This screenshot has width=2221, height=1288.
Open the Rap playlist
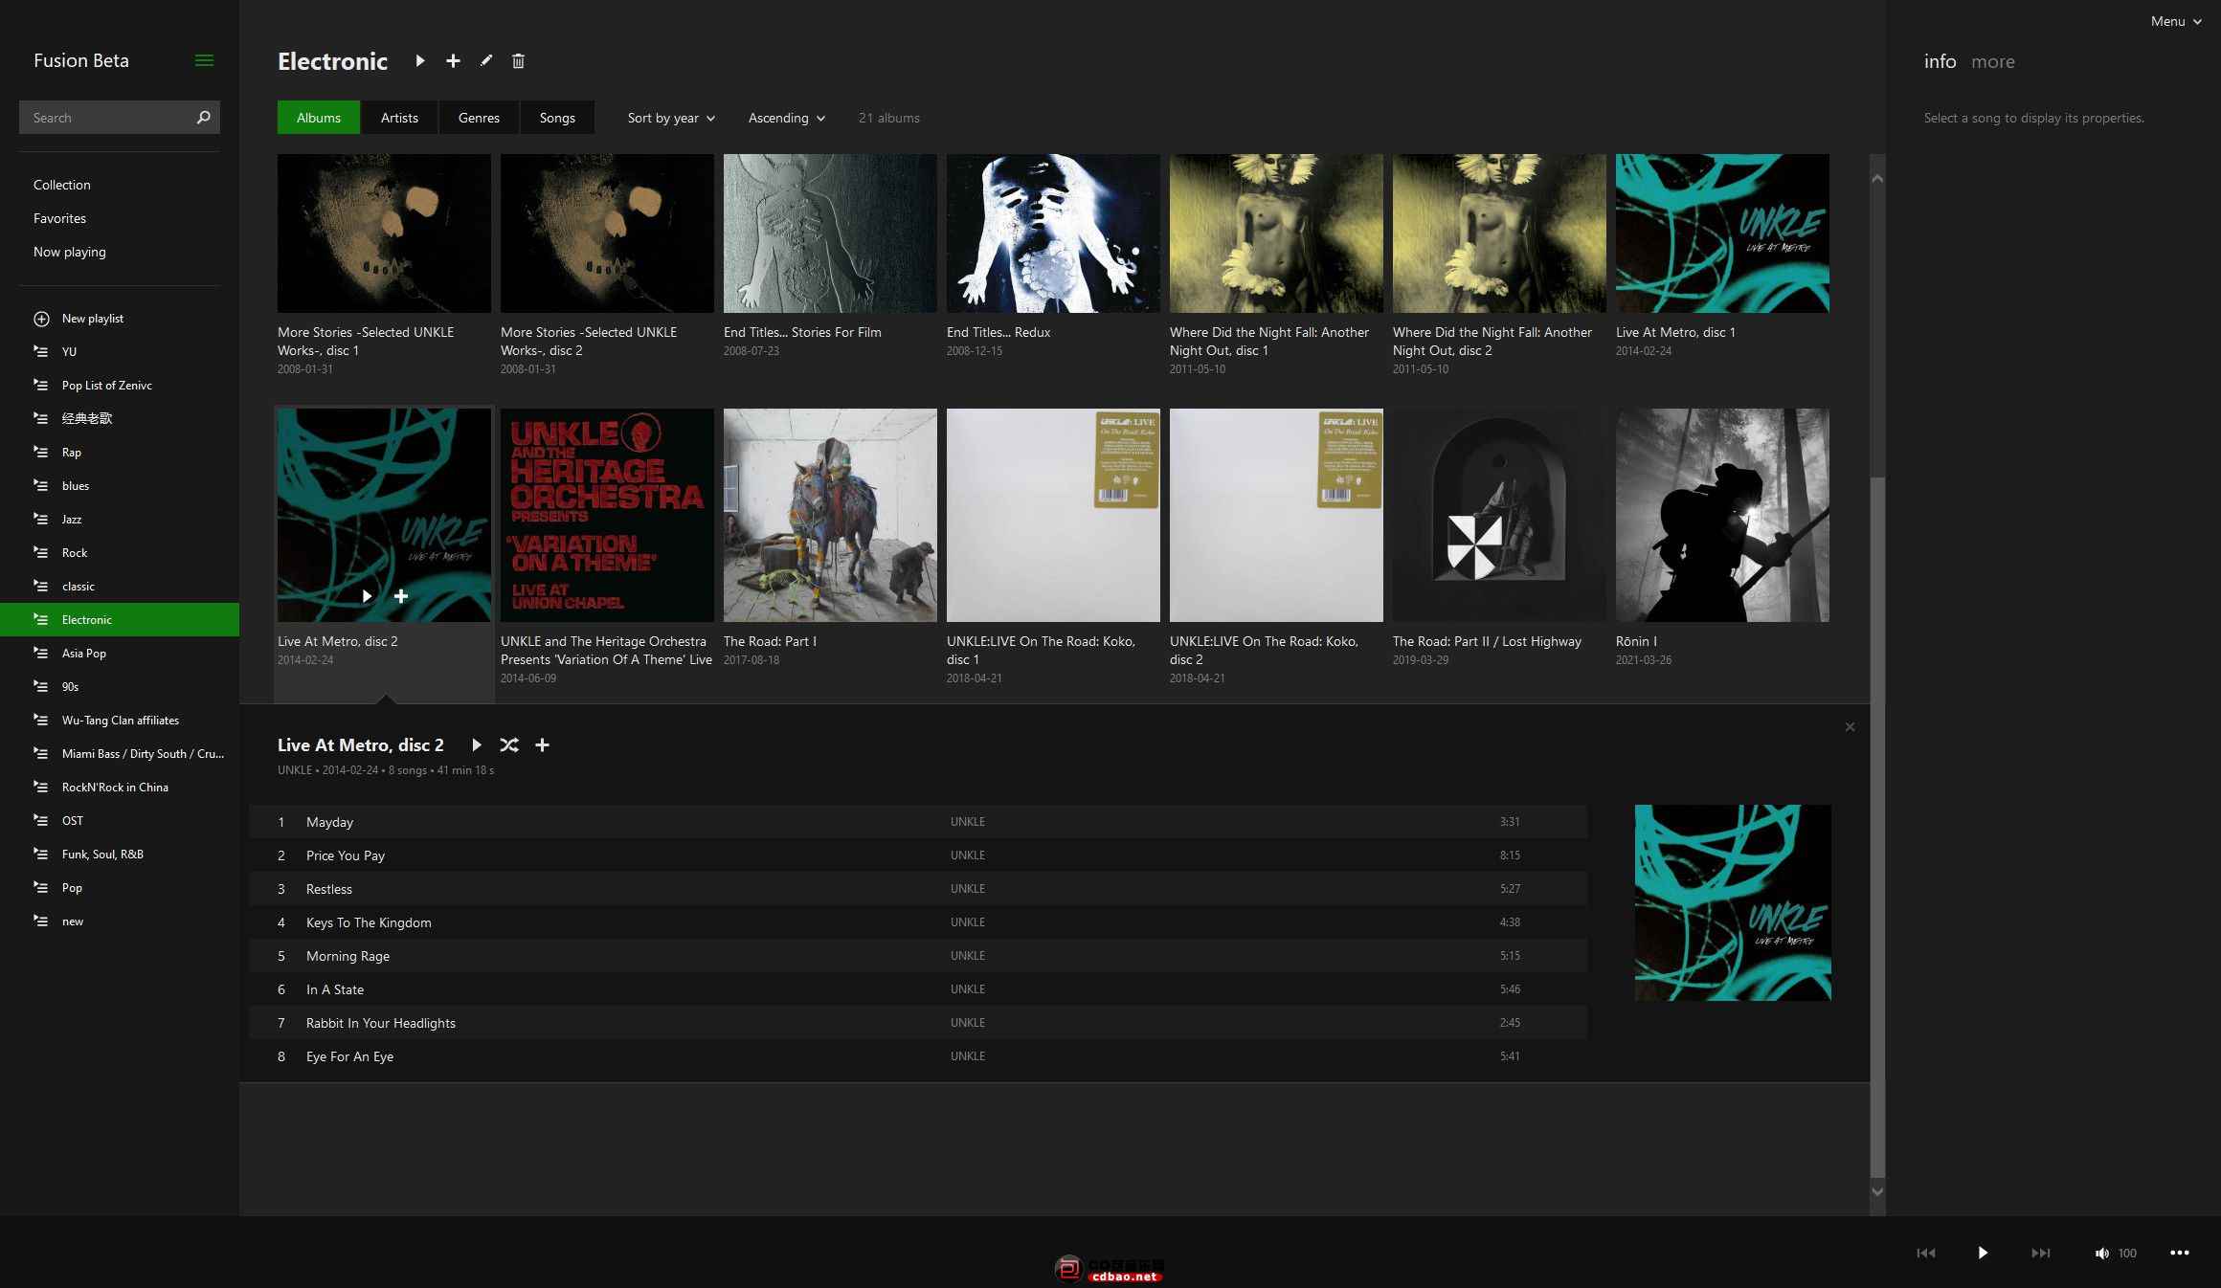(x=120, y=453)
